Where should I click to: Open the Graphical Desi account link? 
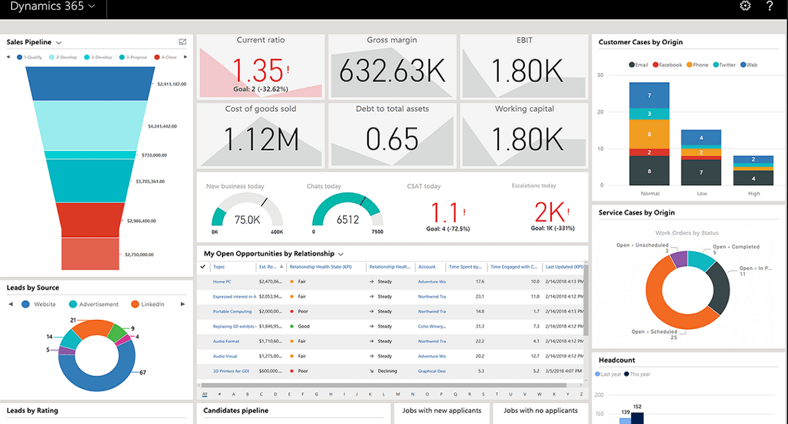tap(432, 371)
